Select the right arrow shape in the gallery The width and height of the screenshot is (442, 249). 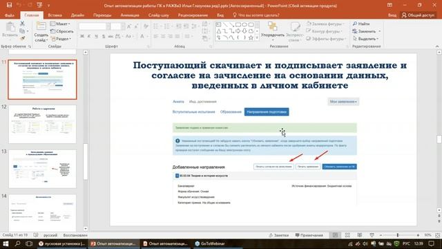click(238, 31)
